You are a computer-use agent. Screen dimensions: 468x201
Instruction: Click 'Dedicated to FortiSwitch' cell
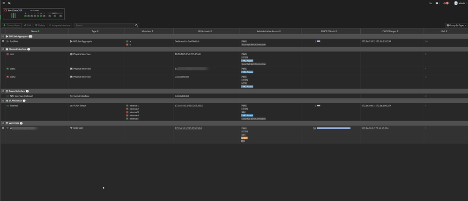[188, 42]
